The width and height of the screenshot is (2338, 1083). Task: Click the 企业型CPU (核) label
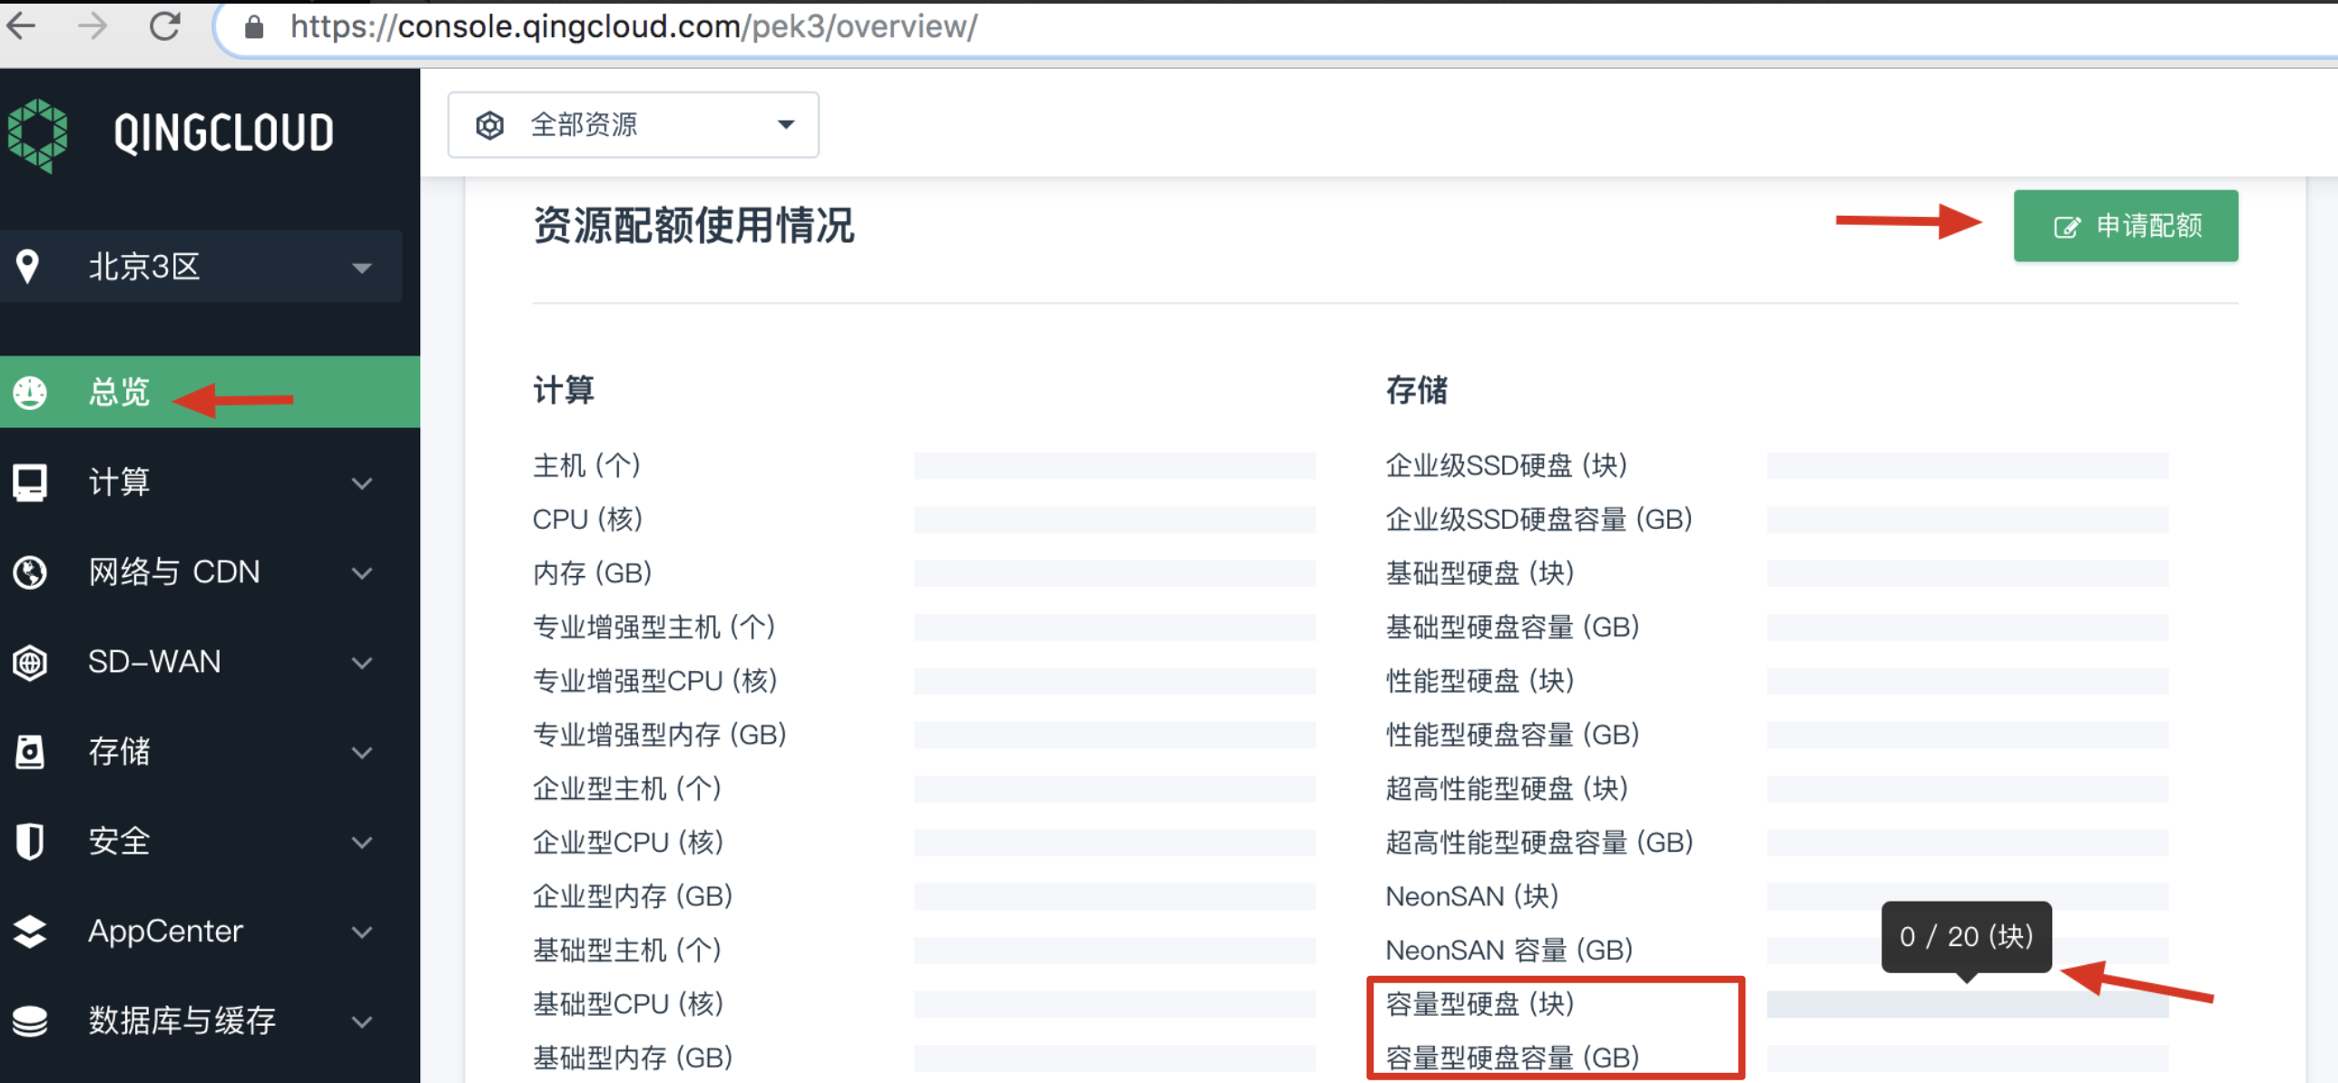tap(628, 843)
